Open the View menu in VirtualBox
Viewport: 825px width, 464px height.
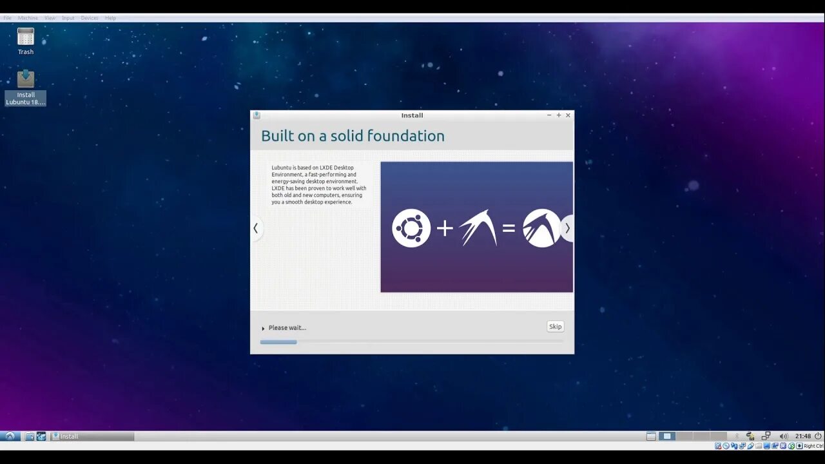[x=50, y=18]
